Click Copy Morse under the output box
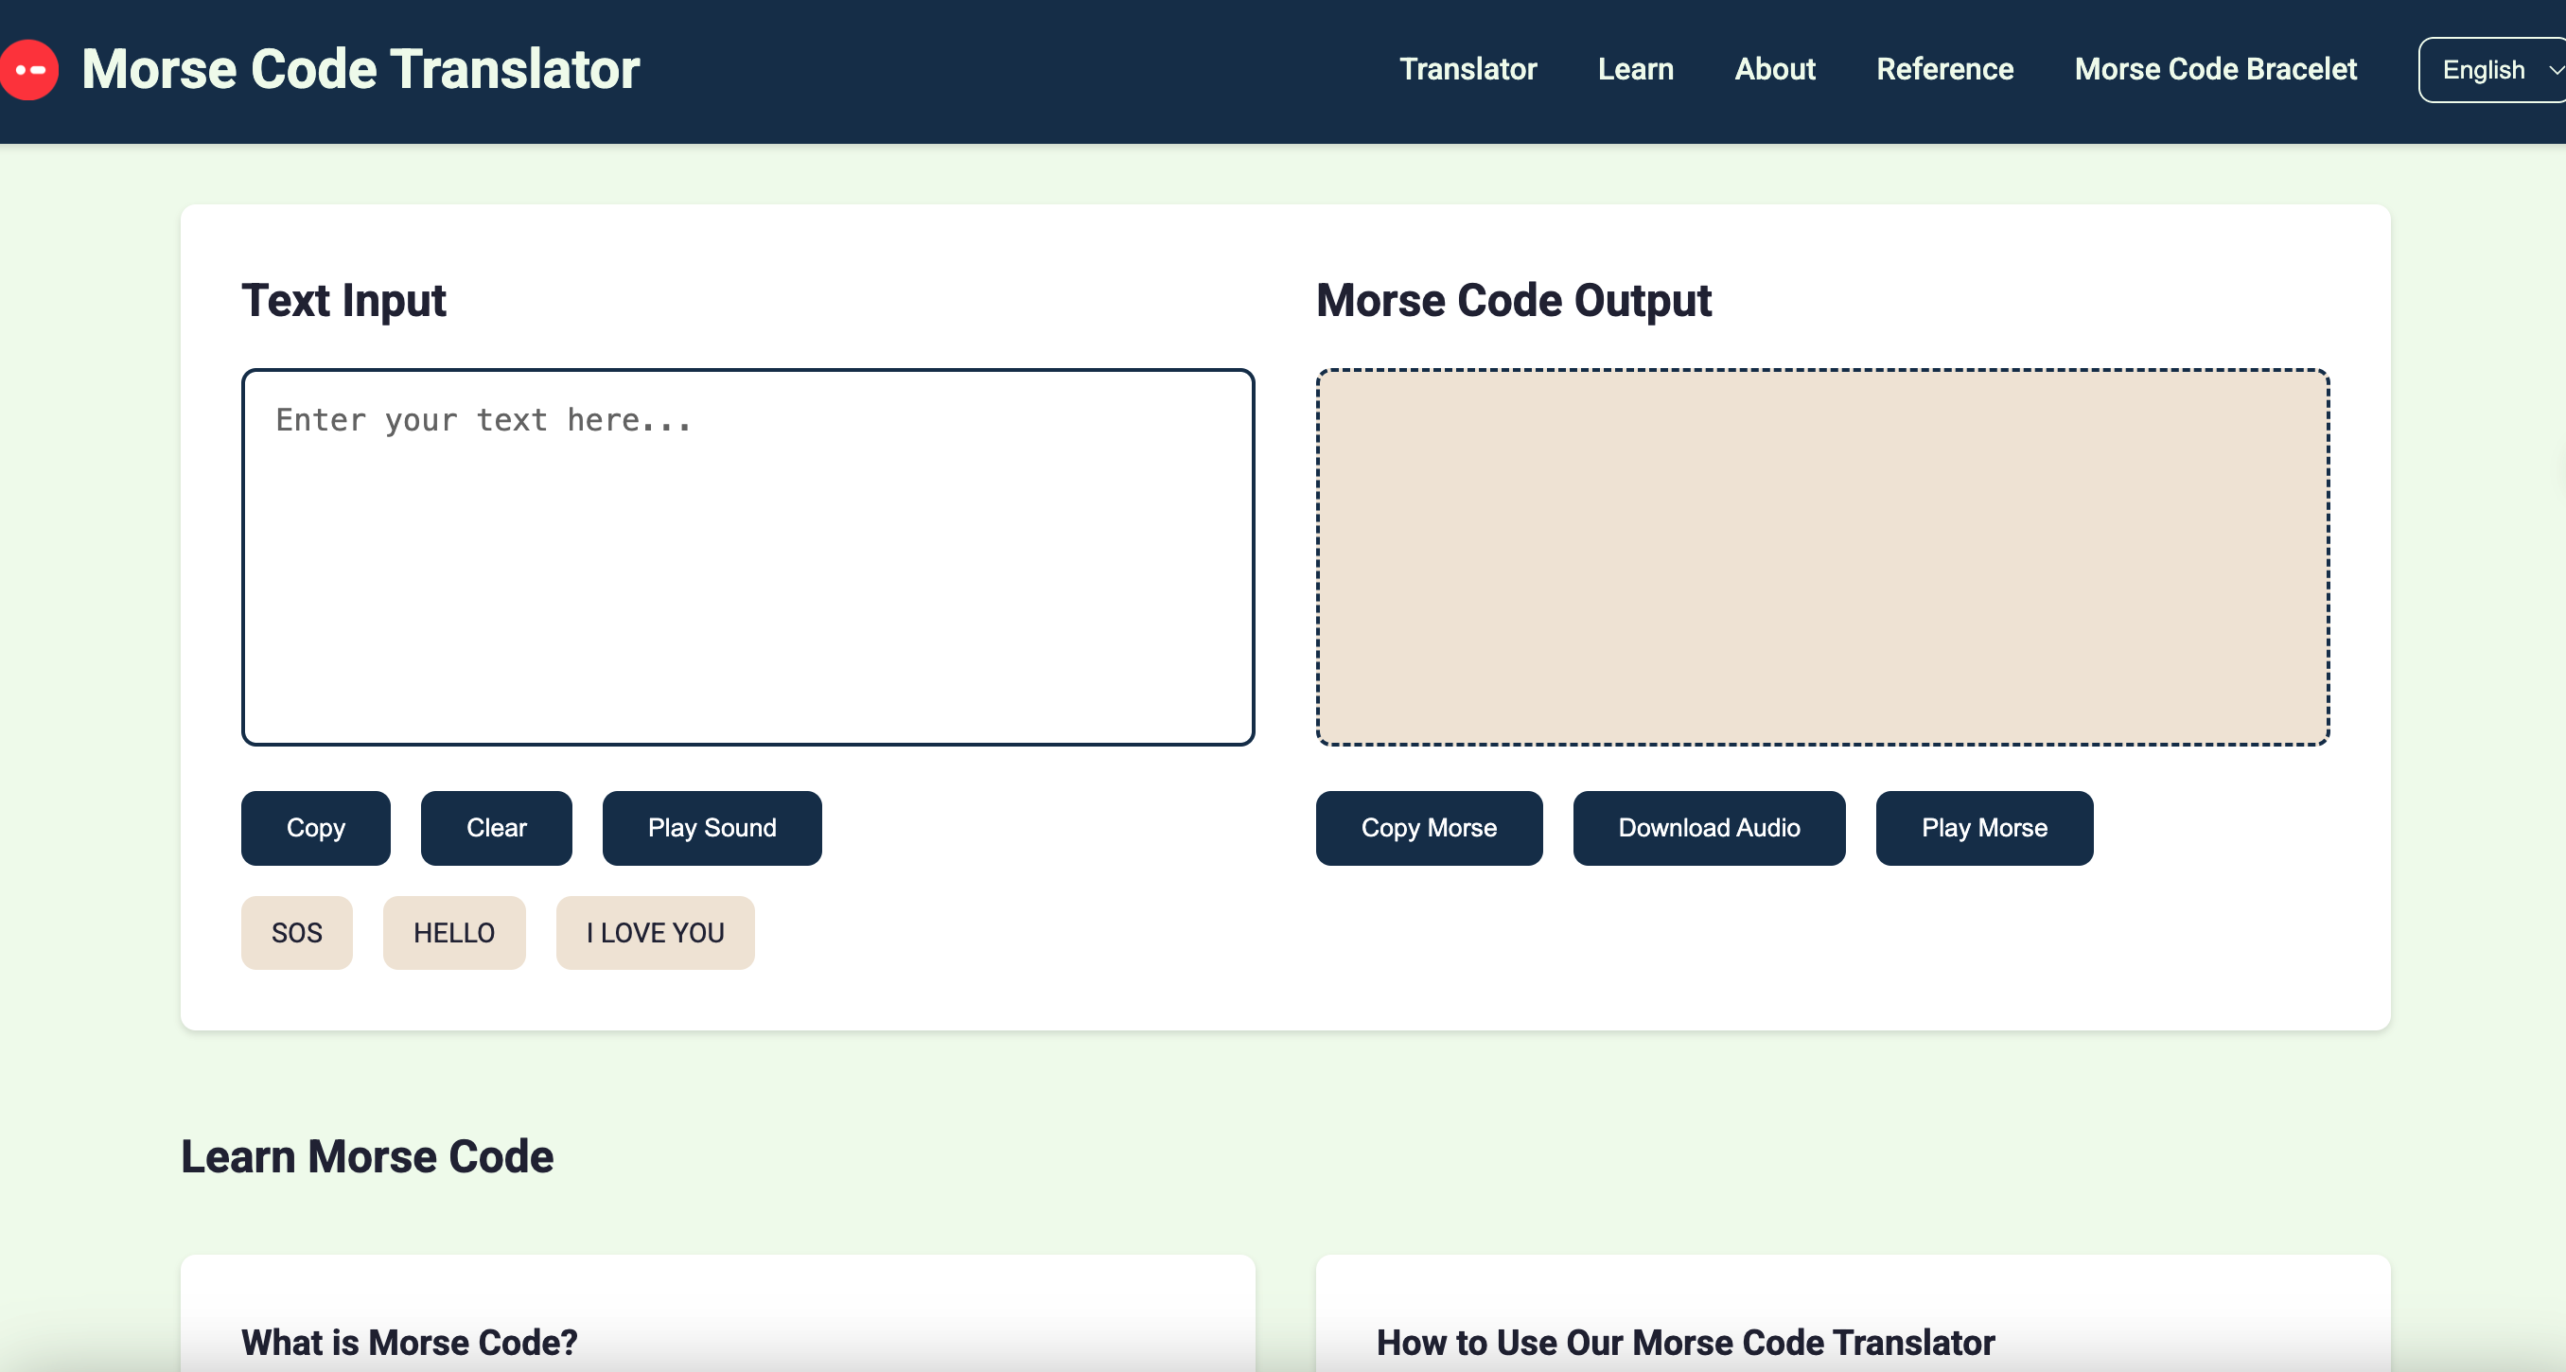The image size is (2566, 1372). tap(1429, 828)
